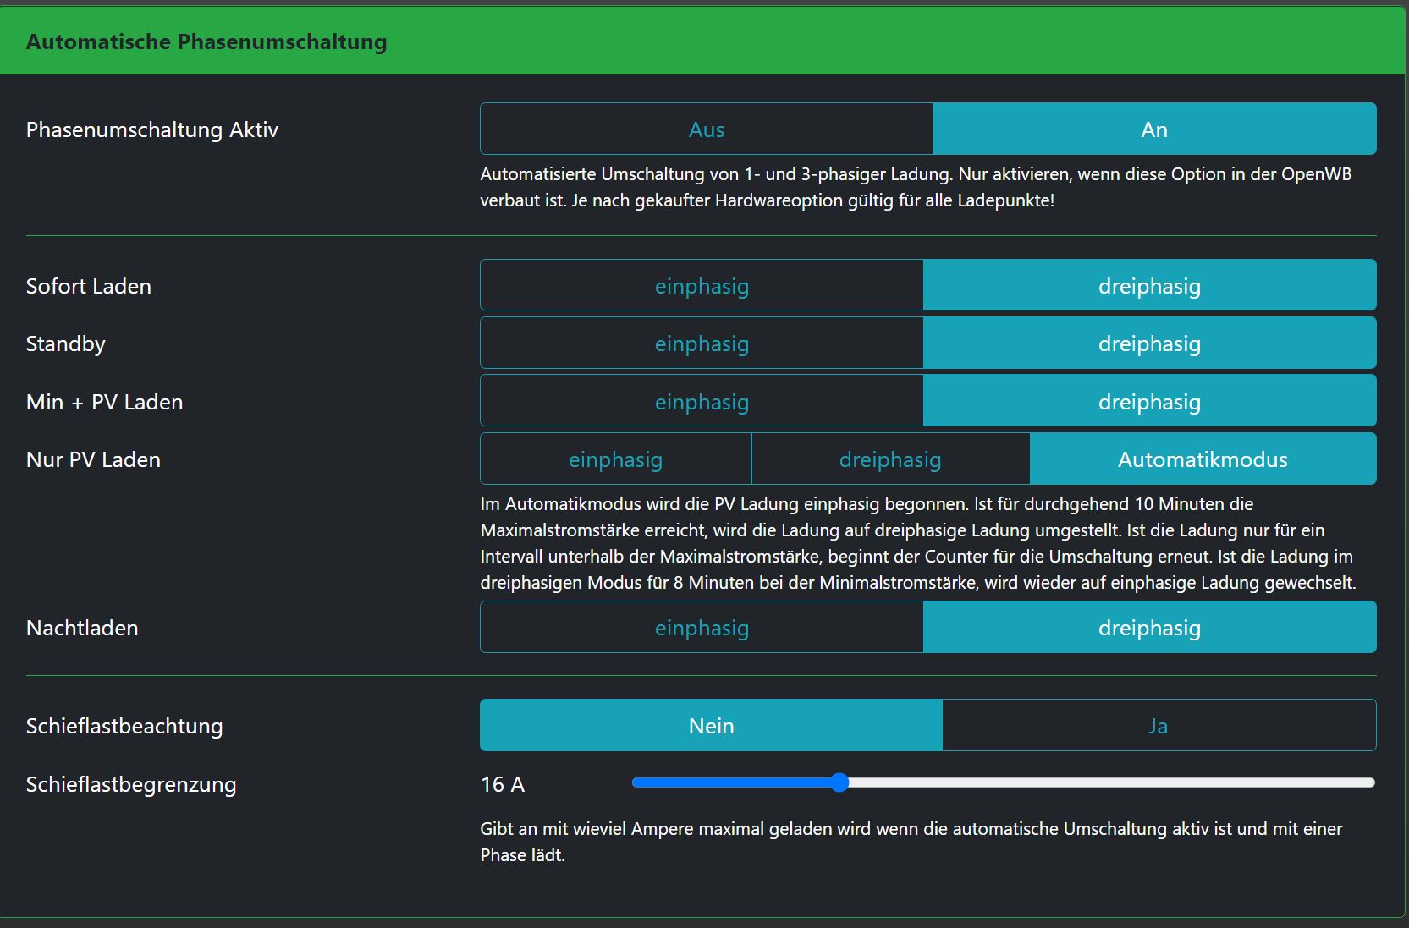This screenshot has width=1409, height=928.
Task: Click the Automatische Phasenumschaltung green header
Action: pos(206,41)
